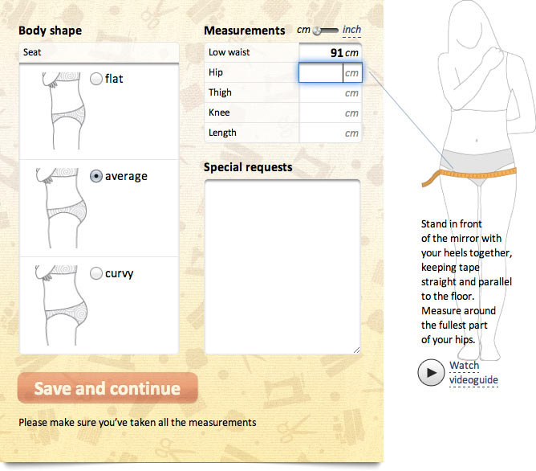The width and height of the screenshot is (536, 471).
Task: Switch units to inch
Action: point(351,31)
